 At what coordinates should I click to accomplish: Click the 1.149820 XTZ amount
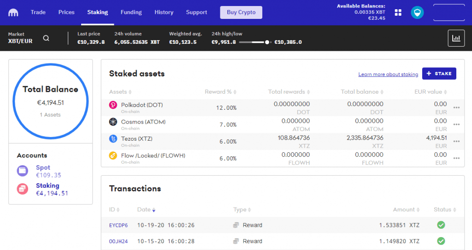(x=399, y=241)
